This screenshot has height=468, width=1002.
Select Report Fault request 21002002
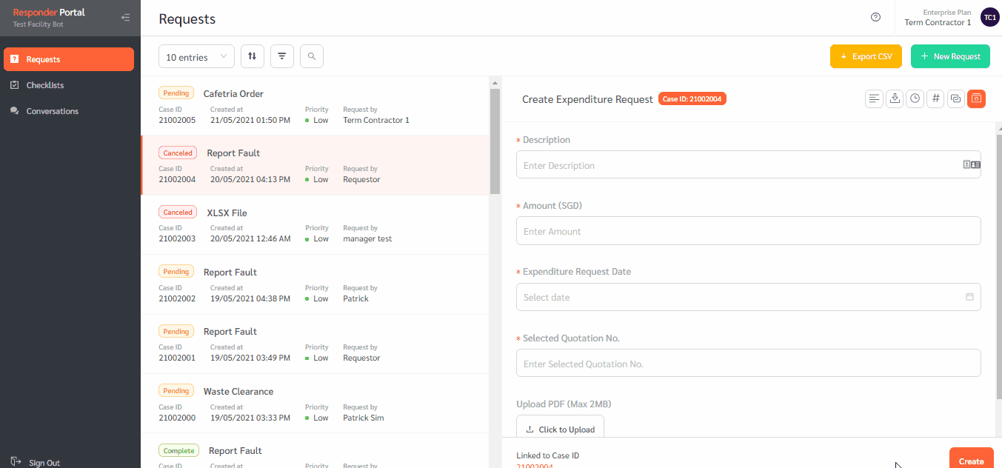point(315,284)
